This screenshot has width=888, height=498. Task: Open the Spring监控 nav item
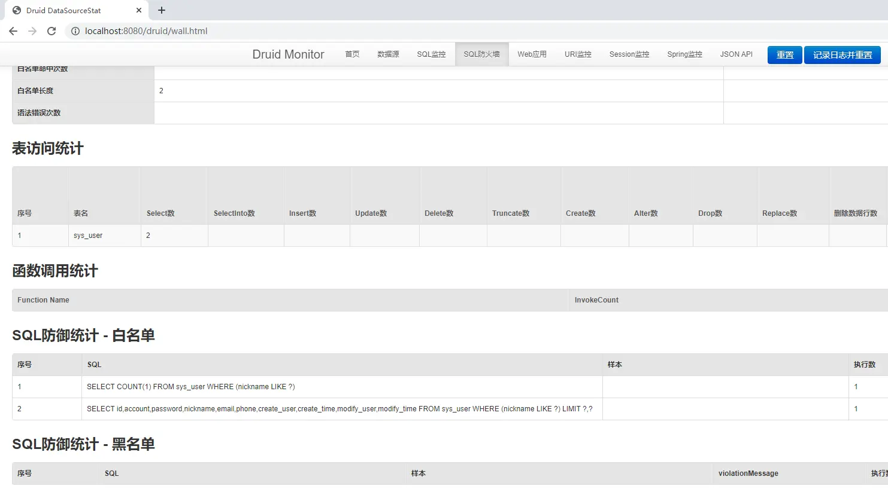[x=684, y=54]
